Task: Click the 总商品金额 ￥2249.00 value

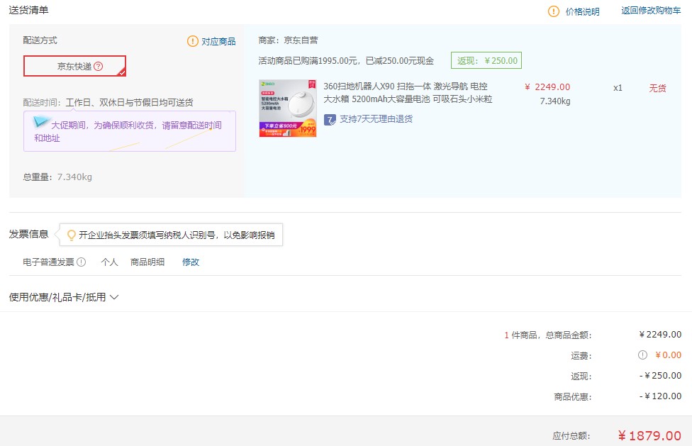Action: (660, 335)
